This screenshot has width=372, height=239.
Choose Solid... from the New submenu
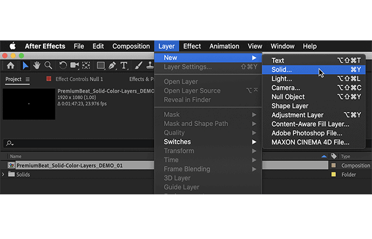pos(314,70)
